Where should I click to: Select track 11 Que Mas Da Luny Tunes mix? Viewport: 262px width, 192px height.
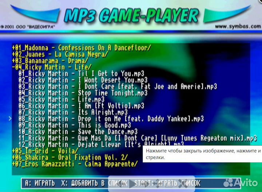pyautogui.click(x=138, y=138)
